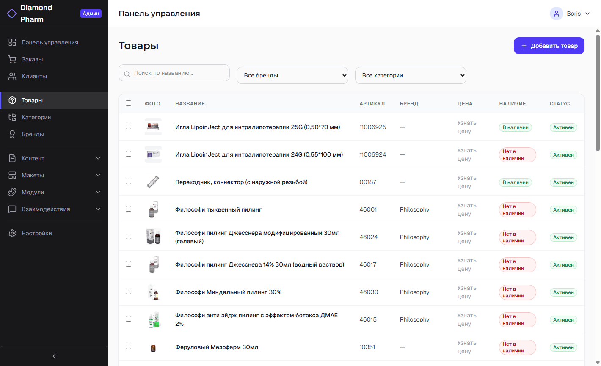Click the Клиенты people icon

point(12,76)
